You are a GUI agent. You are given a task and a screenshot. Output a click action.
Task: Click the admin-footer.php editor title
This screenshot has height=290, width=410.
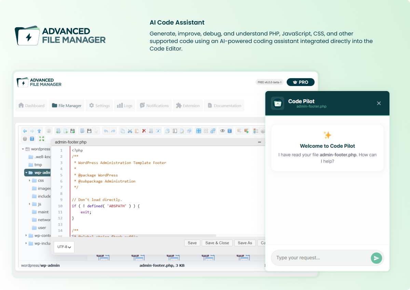[71, 142]
